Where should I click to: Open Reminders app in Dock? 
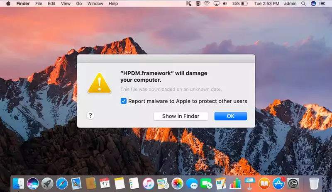134,184
